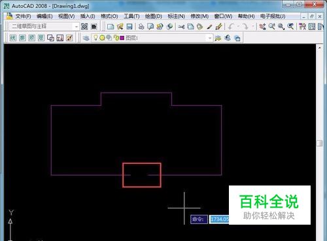327x241 pixels.
Task: Click the drawing document icon beside 文件 menu
Action: pos(9,16)
